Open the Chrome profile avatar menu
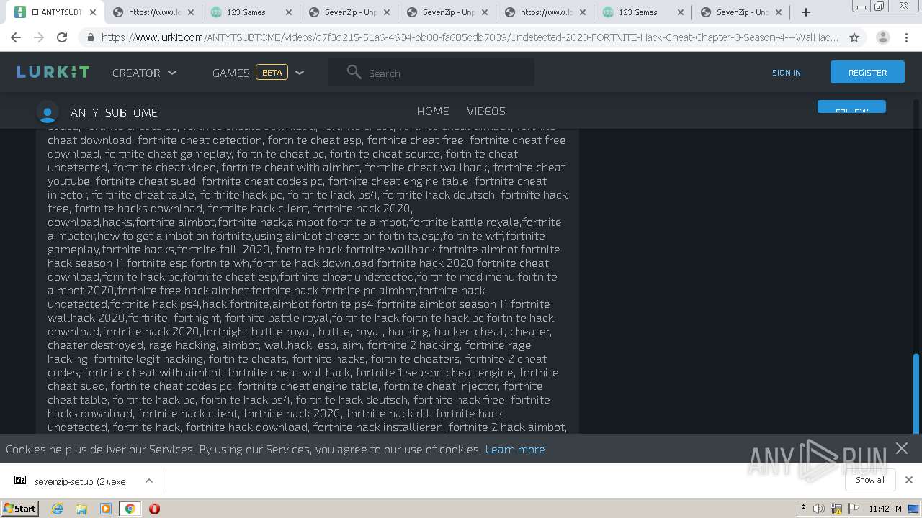The image size is (922, 518). (883, 37)
